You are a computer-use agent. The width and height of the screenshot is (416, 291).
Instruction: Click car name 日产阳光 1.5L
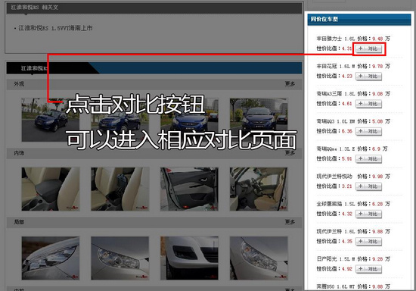click(x=335, y=259)
